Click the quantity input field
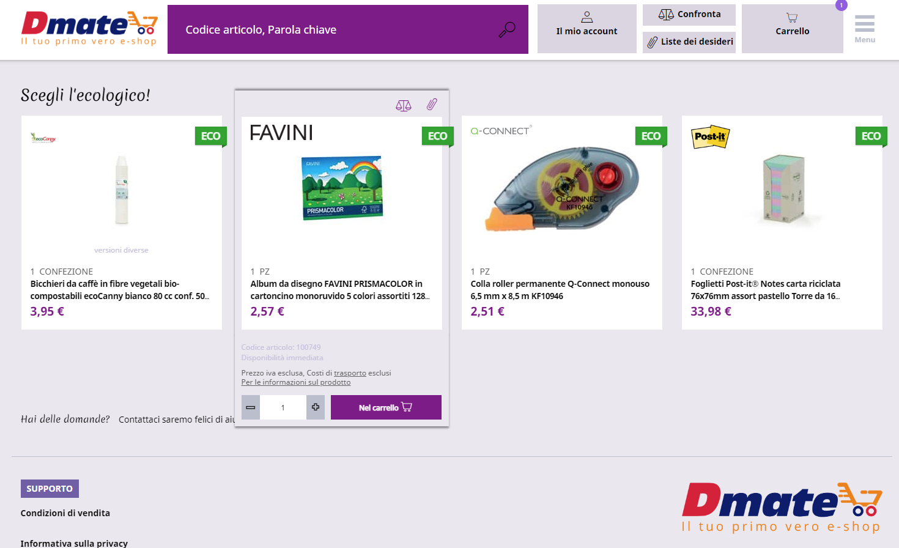This screenshot has width=899, height=548. coord(283,407)
